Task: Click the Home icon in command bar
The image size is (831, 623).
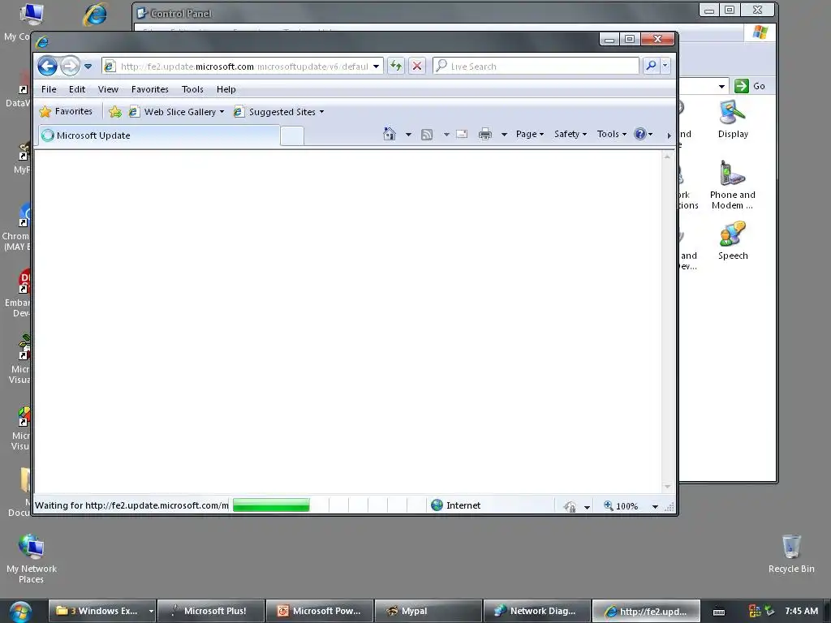Action: [x=390, y=134]
